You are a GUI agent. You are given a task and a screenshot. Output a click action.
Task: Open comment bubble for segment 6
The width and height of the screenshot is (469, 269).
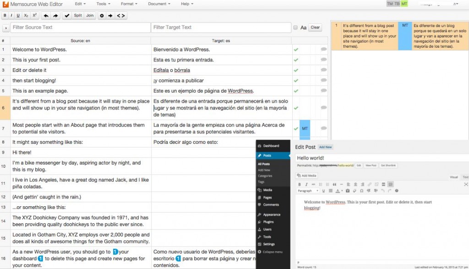pyautogui.click(x=324, y=108)
